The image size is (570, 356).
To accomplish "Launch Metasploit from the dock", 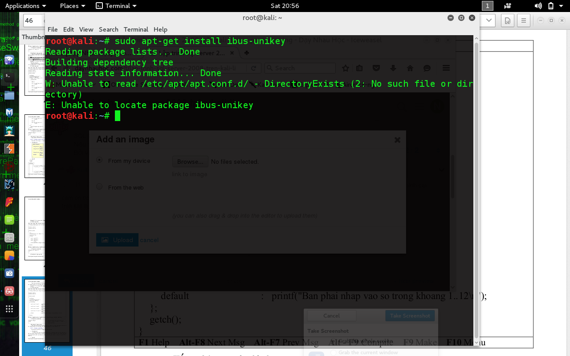I will click(x=9, y=113).
